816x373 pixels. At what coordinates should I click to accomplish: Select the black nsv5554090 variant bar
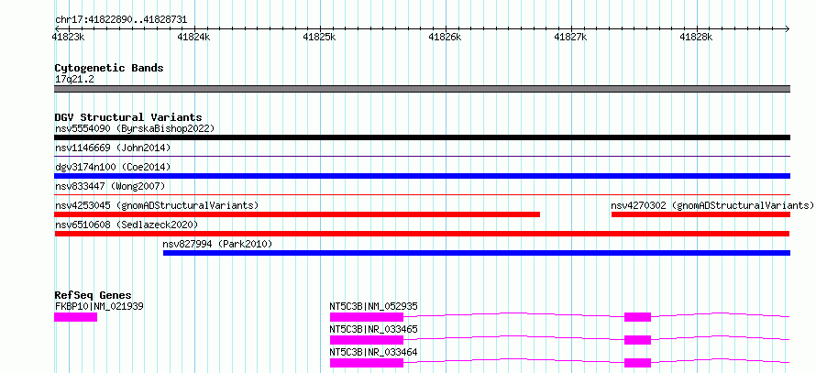[422, 137]
